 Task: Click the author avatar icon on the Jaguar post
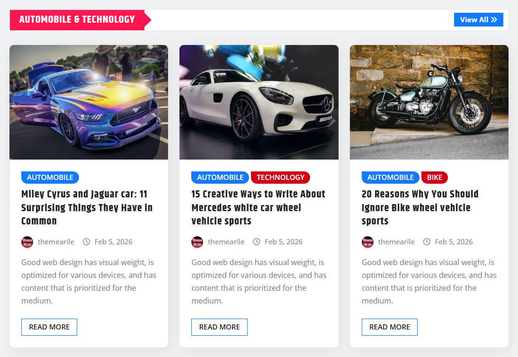point(27,242)
